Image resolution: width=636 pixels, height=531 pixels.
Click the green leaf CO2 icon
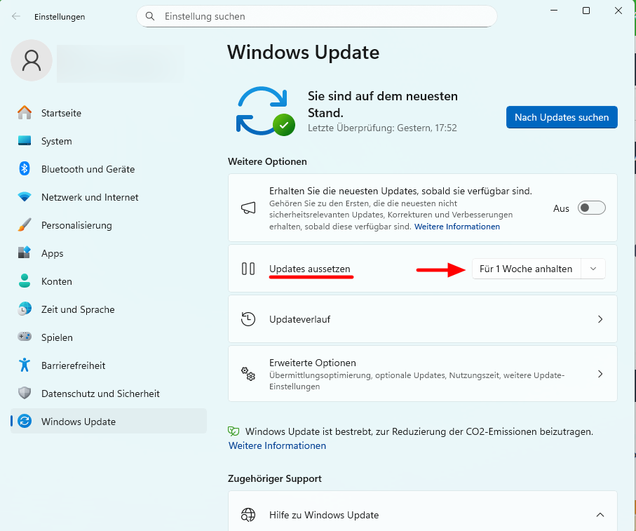[234, 431]
